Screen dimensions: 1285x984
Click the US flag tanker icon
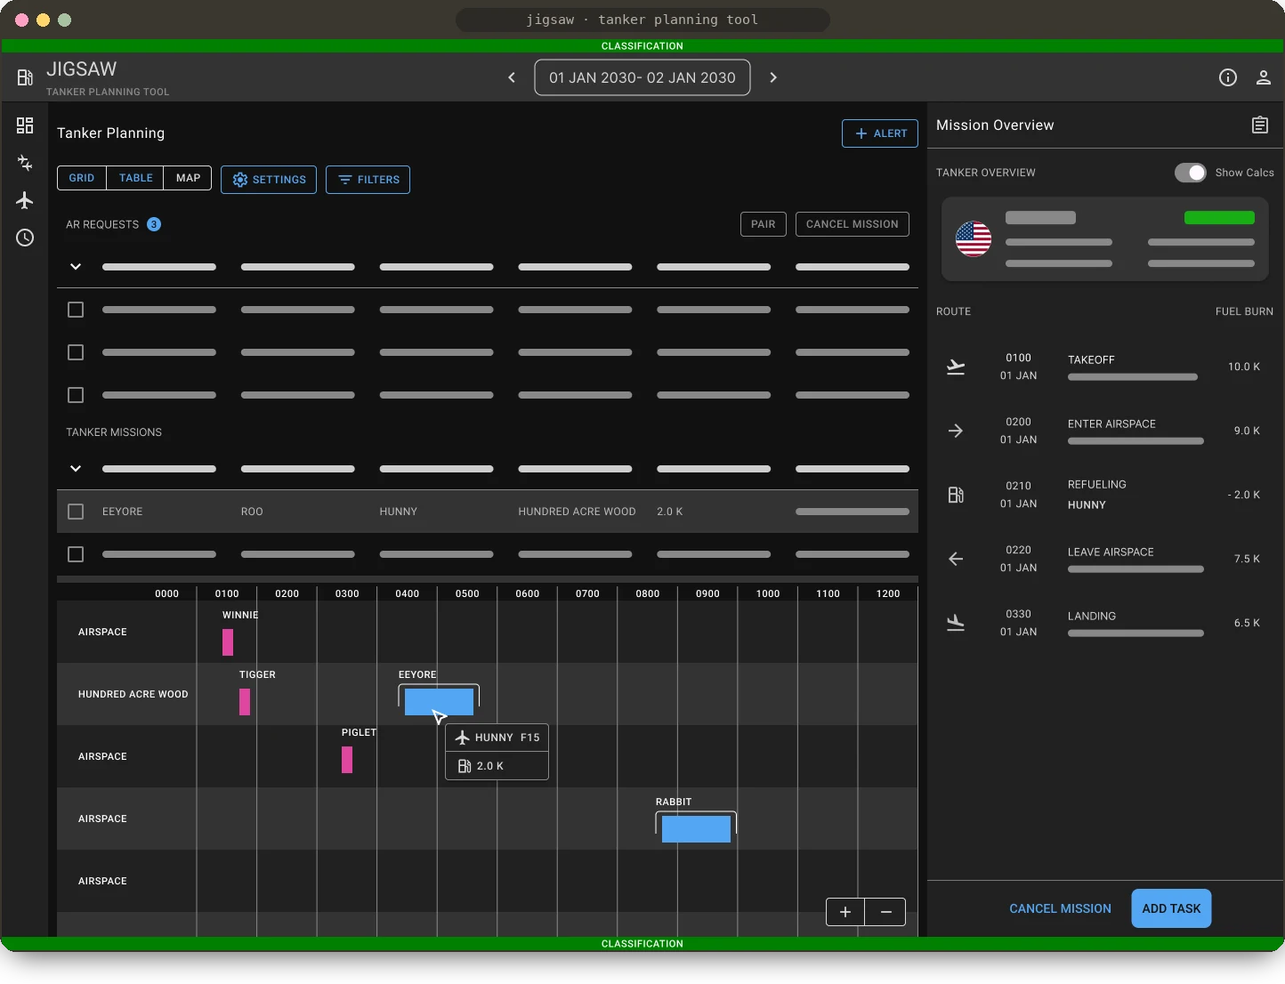[x=974, y=238]
